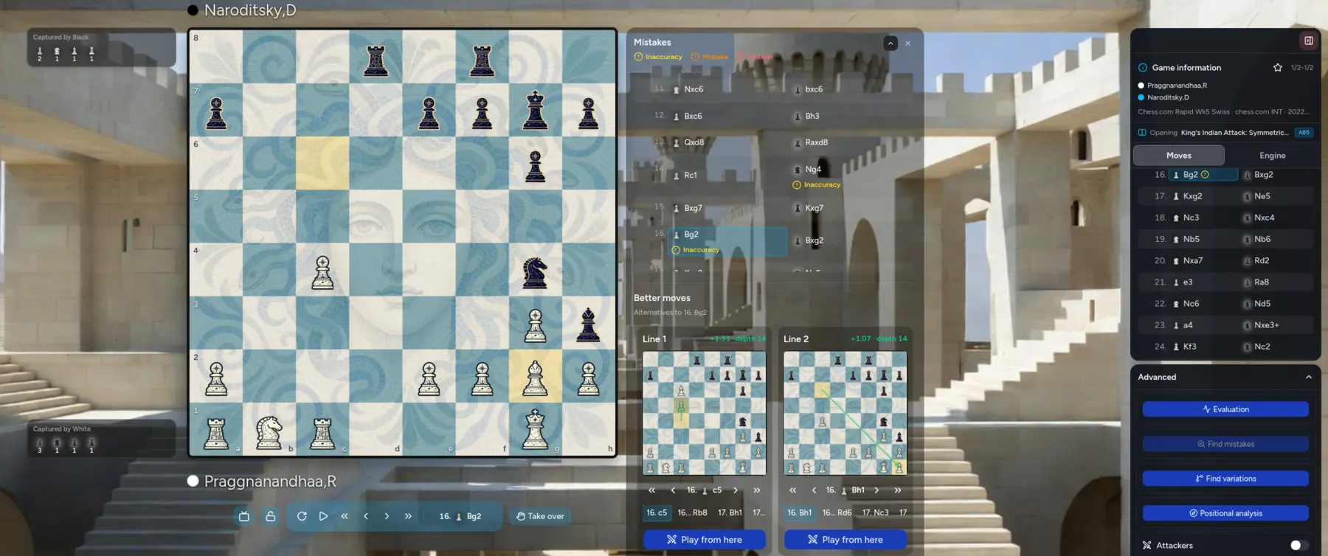Collapse the Advanced section
Screen dimensions: 1328x556
1309,377
